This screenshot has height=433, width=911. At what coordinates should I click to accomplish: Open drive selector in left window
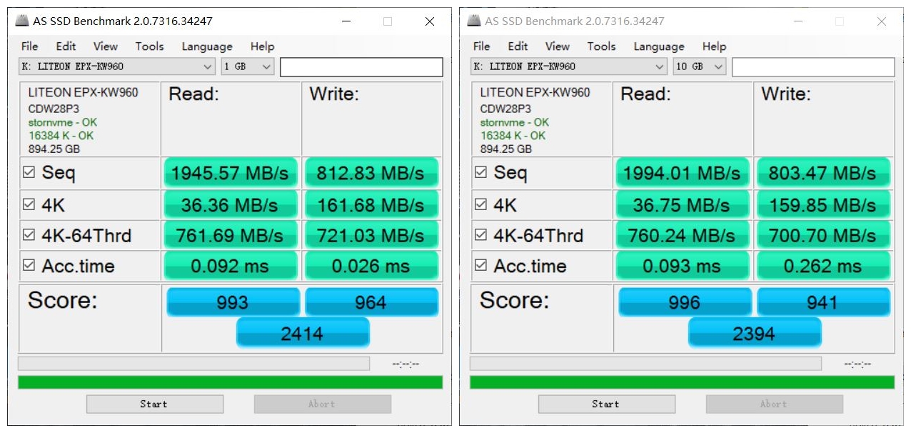point(117,66)
